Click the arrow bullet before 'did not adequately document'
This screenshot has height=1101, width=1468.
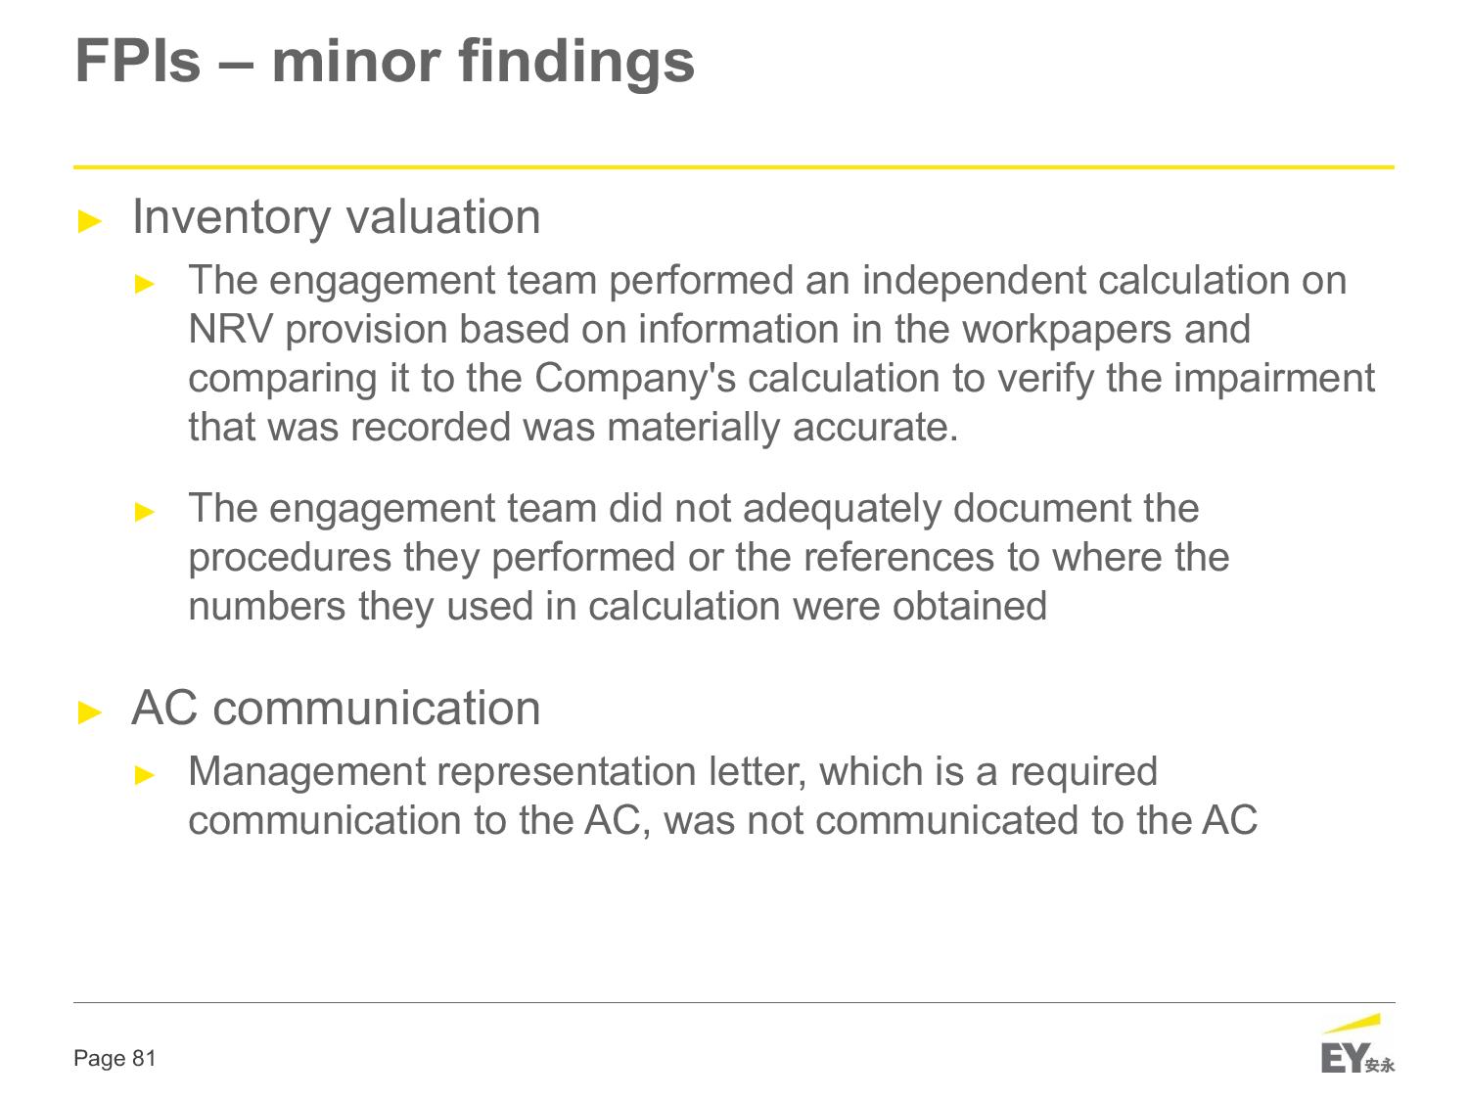146,512
